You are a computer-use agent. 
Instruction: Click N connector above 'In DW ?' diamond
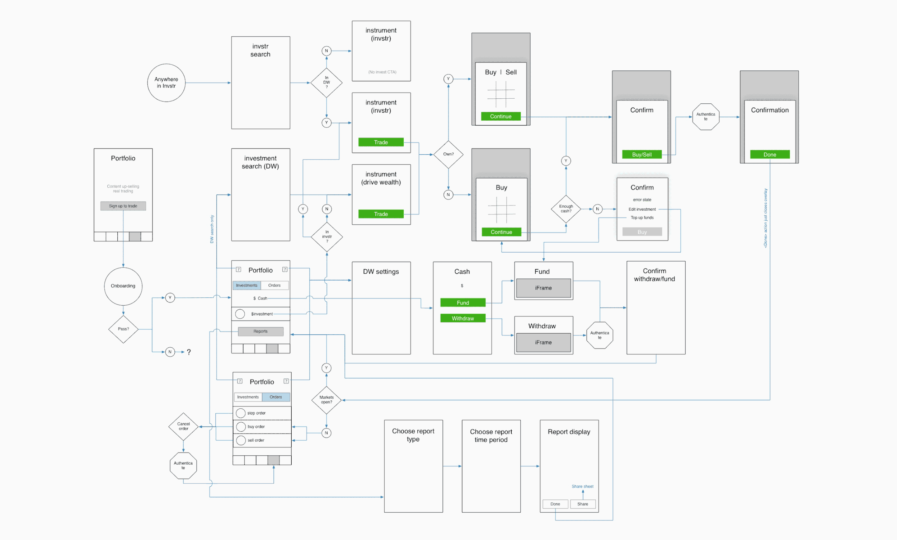click(327, 51)
